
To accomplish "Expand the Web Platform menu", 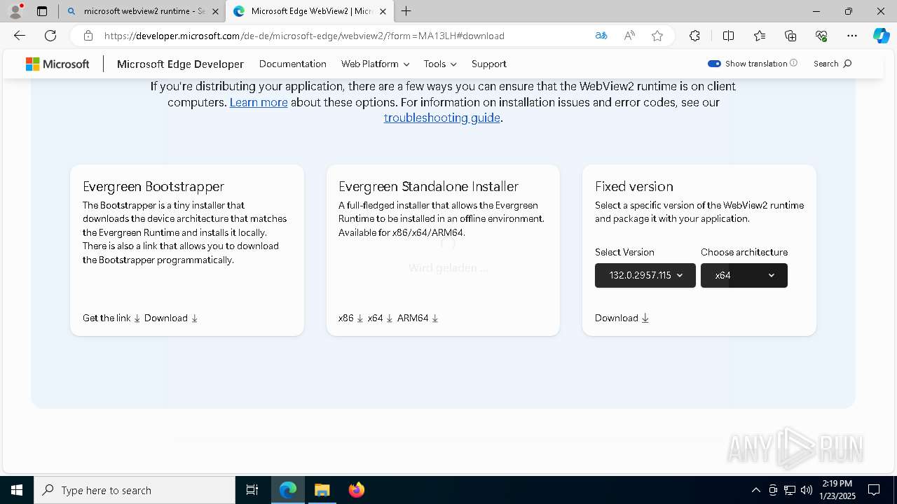I will click(x=375, y=64).
